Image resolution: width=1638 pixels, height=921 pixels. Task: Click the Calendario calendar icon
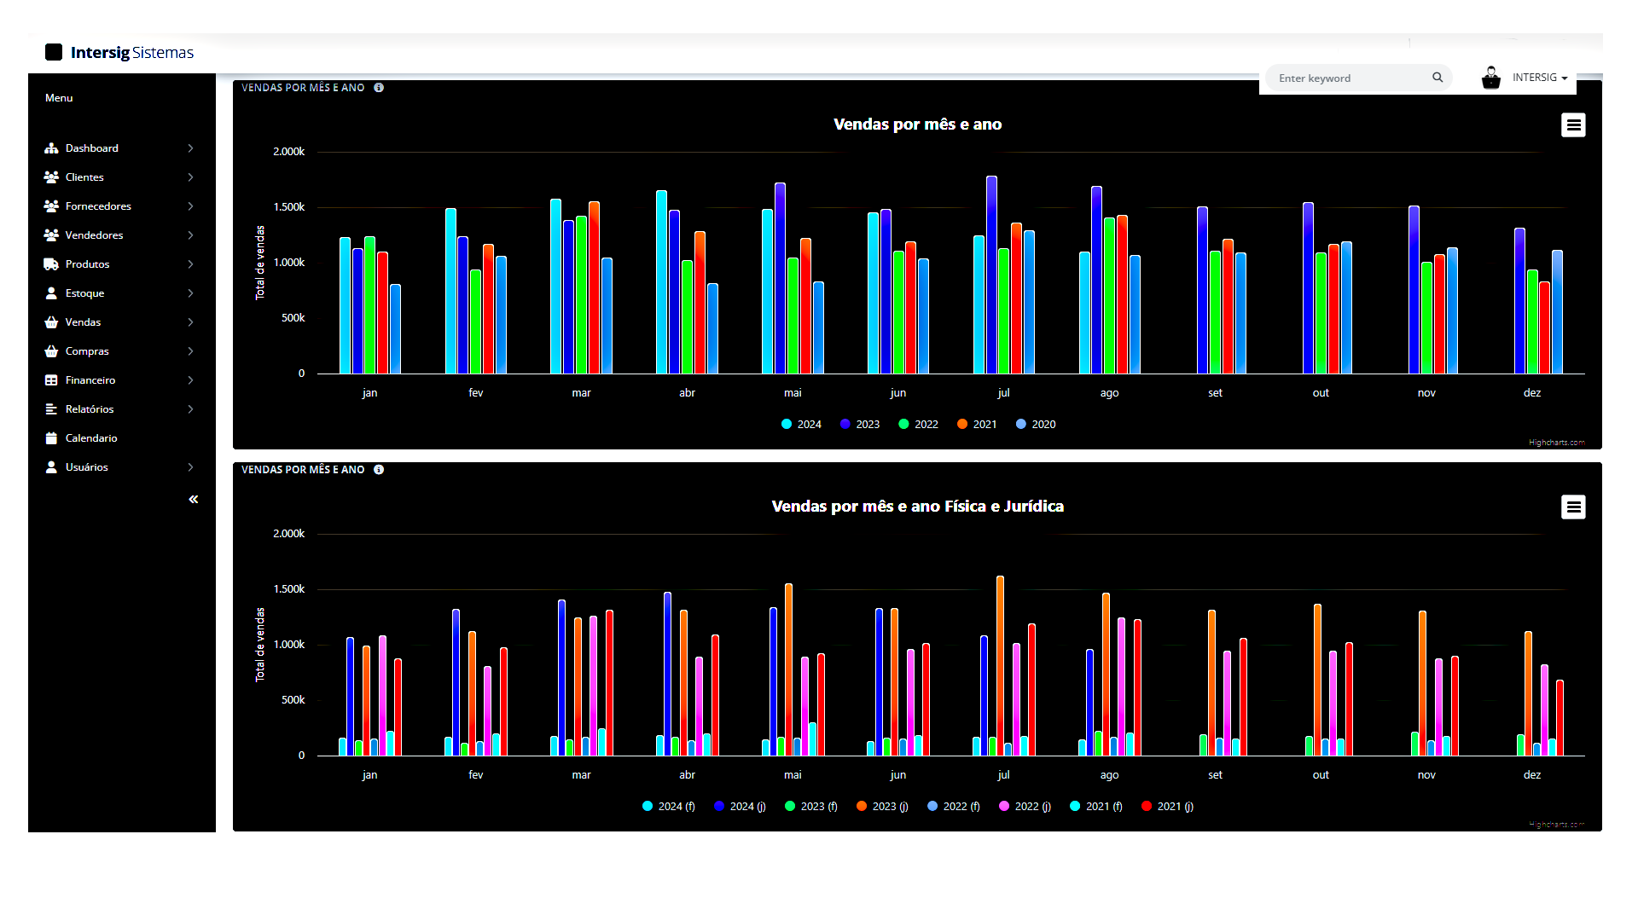coord(51,438)
